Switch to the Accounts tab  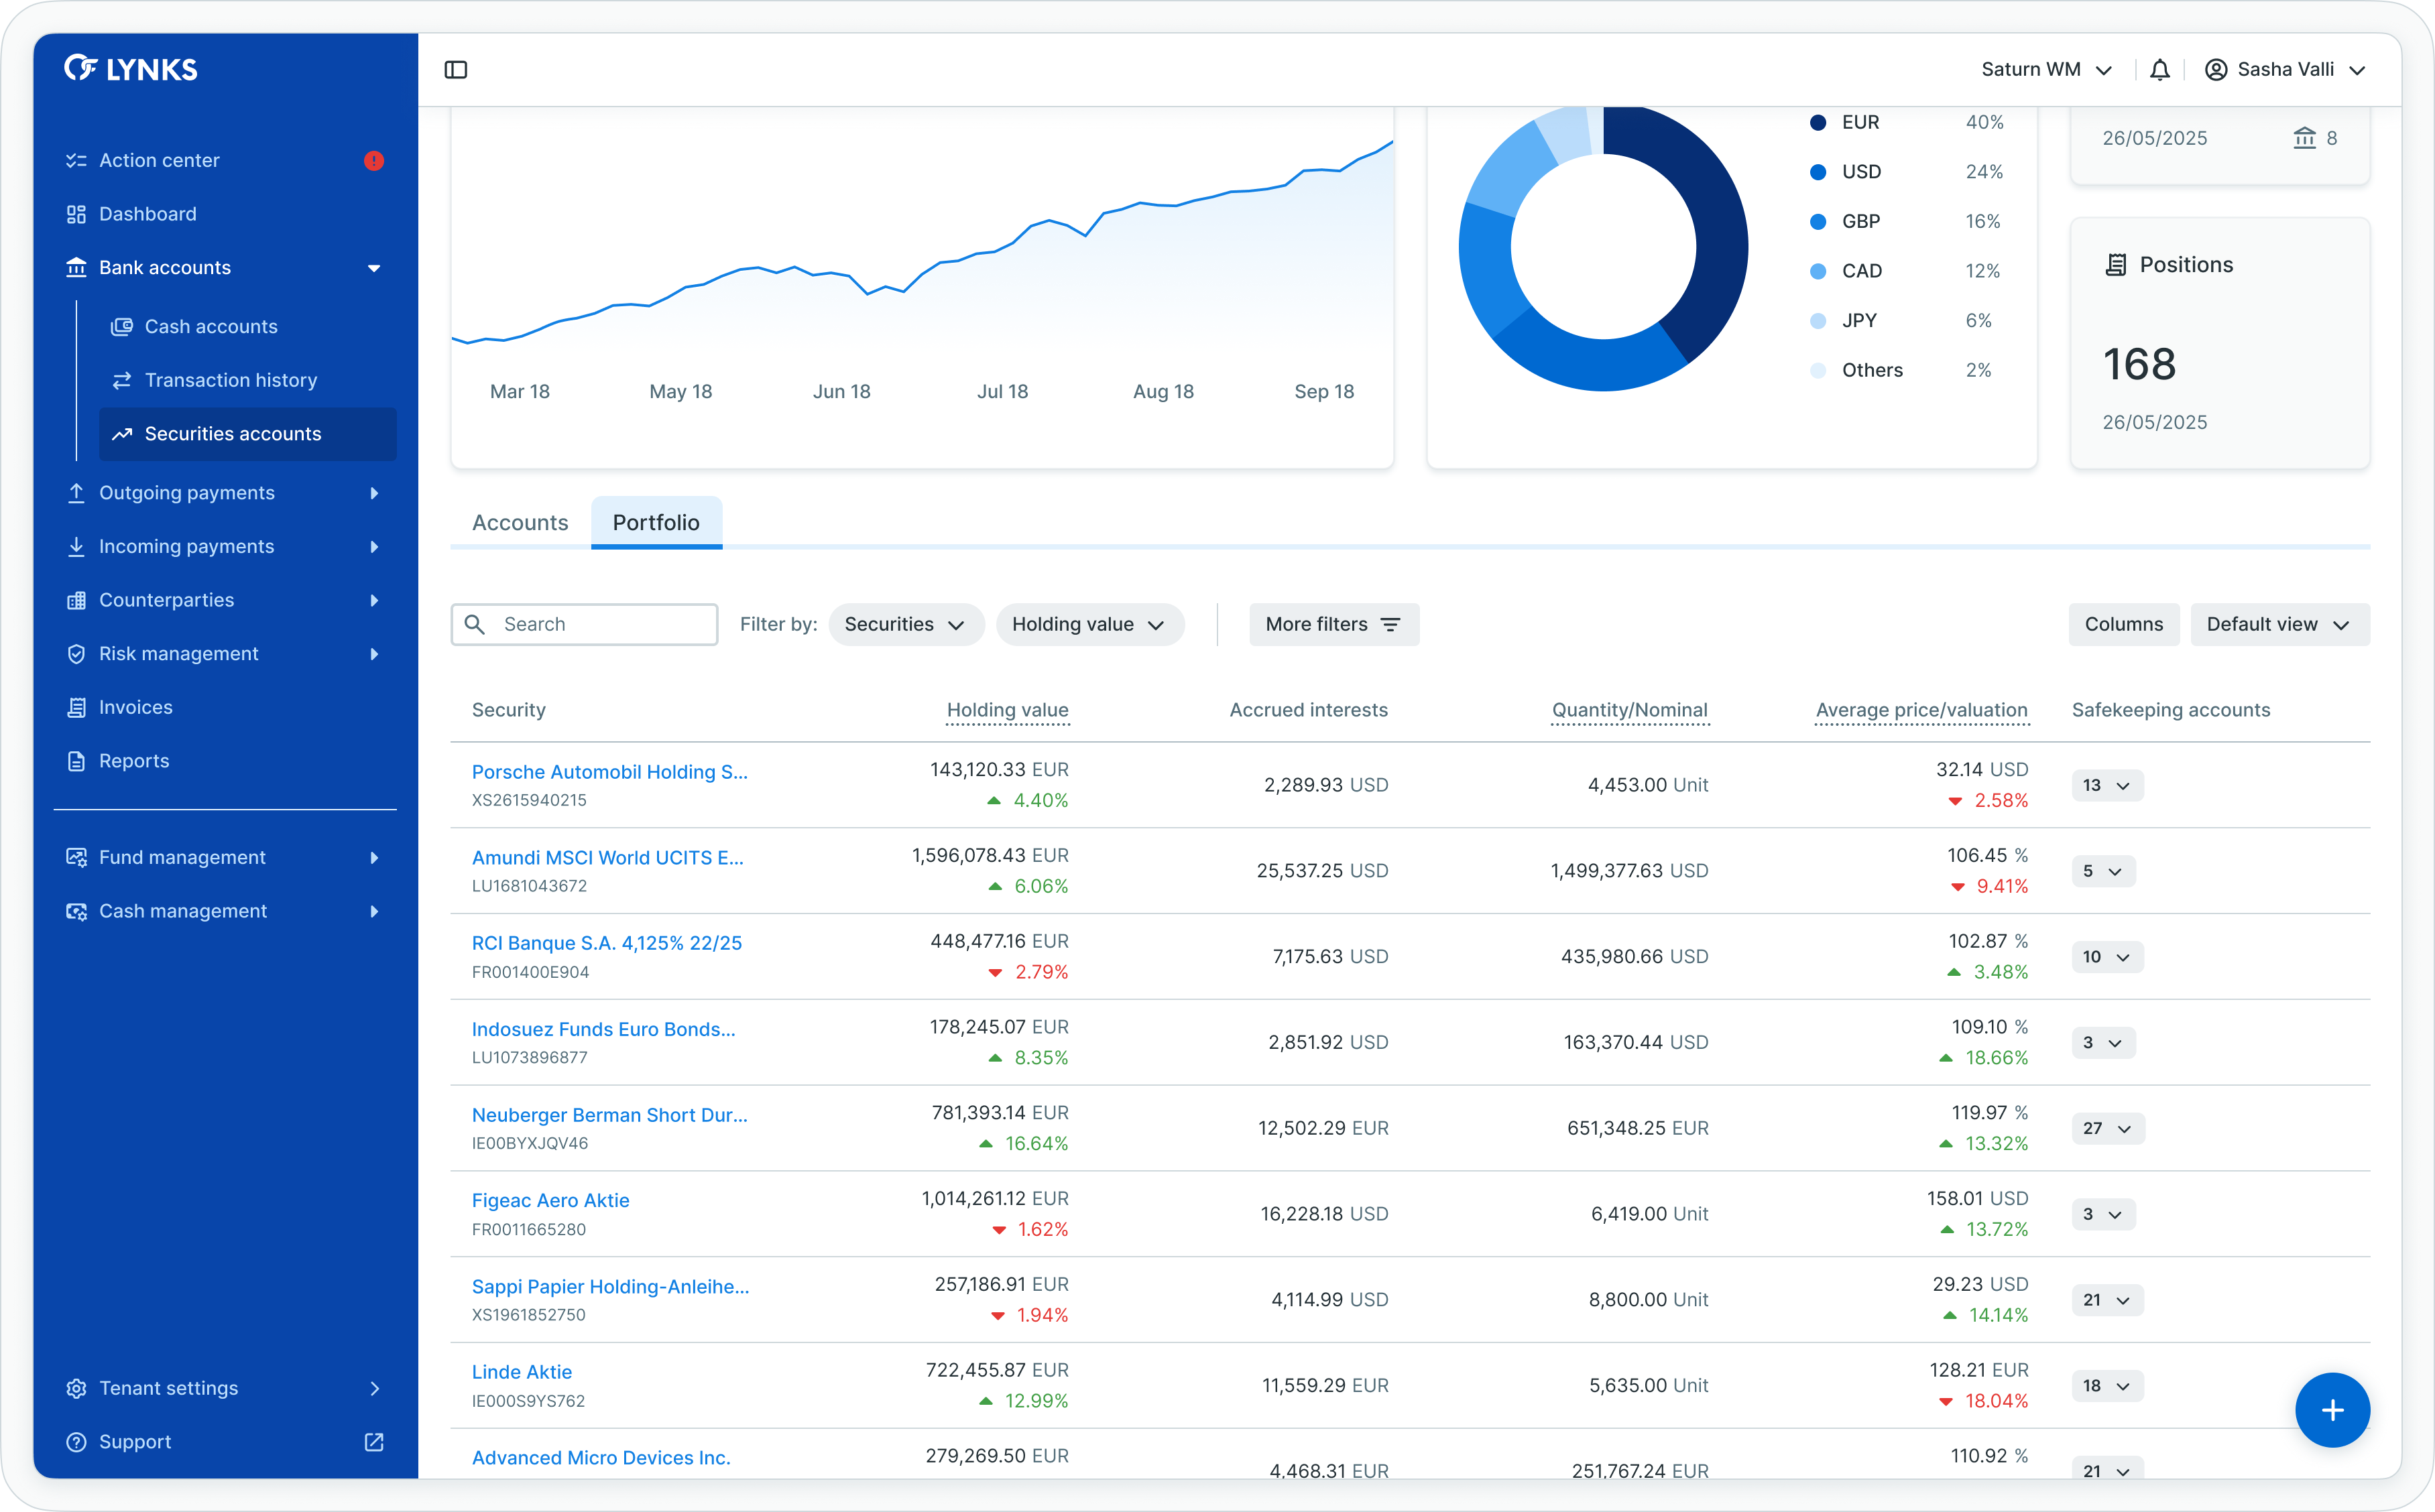520,522
